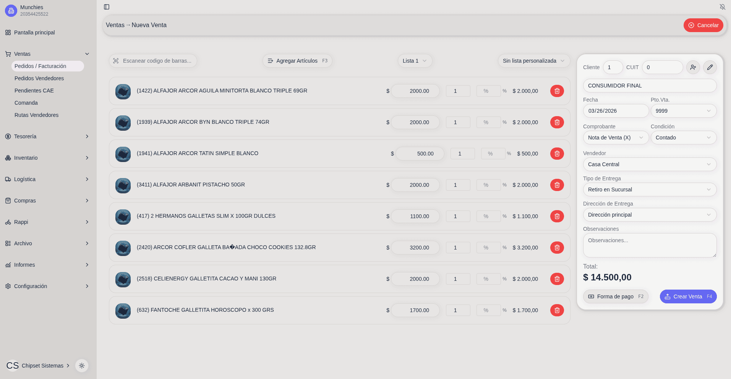Delete the 2 HERMANOS GALLETAS SLIM item
The width and height of the screenshot is (731, 379).
coord(557,216)
